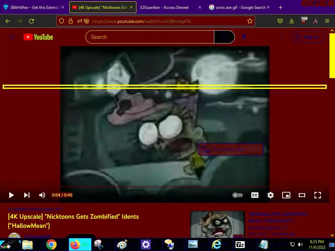Click the address bar URL
This screenshot has width=335, height=251.
click(x=141, y=21)
